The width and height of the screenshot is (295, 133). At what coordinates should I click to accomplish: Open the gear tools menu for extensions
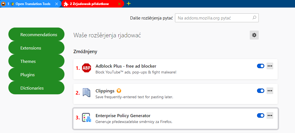tap(254, 35)
